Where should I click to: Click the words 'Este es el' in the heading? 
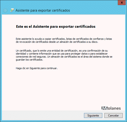(24, 26)
